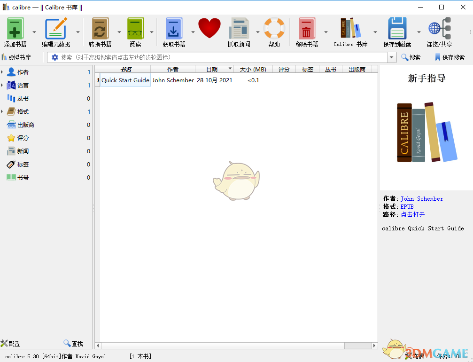The image size is (473, 362).
Task: Open the search bar history dropdown
Action: coord(391,57)
